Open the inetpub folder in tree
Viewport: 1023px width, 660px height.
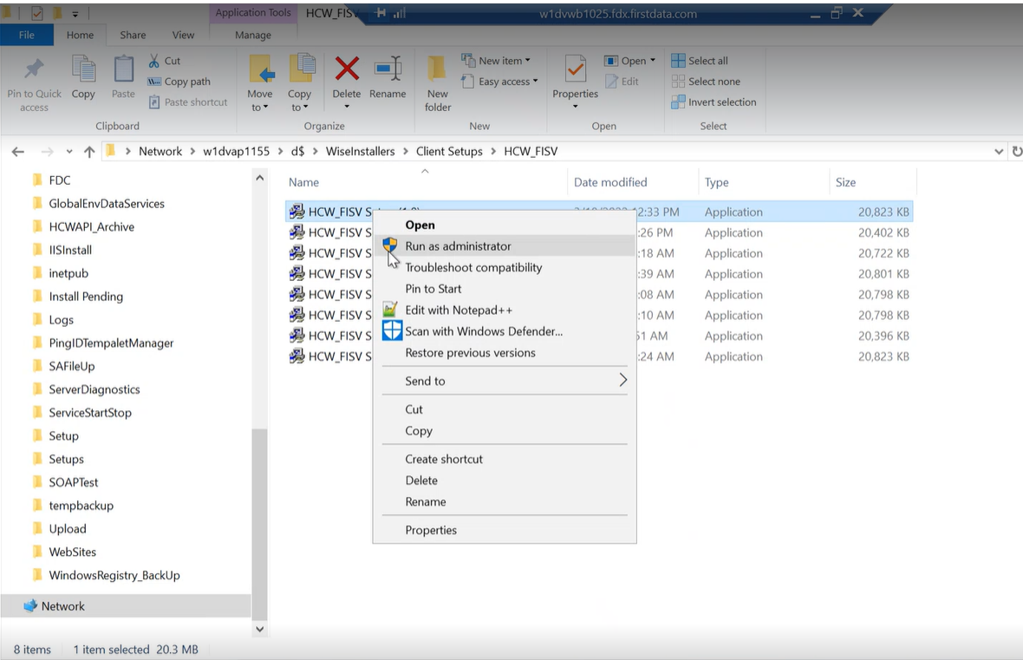tap(68, 273)
